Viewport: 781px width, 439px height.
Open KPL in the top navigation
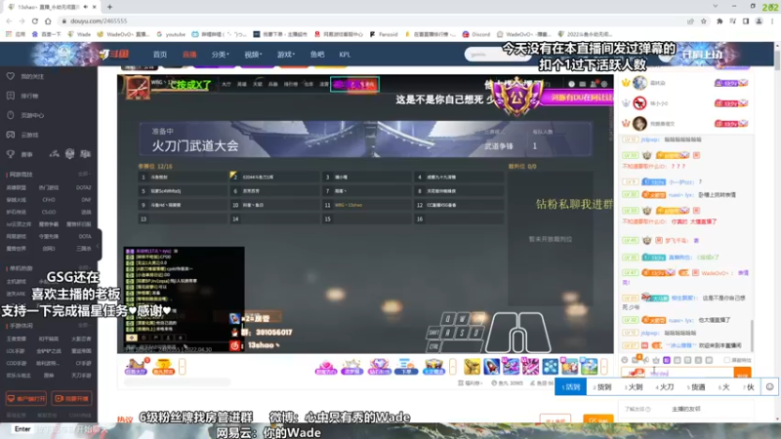(345, 55)
